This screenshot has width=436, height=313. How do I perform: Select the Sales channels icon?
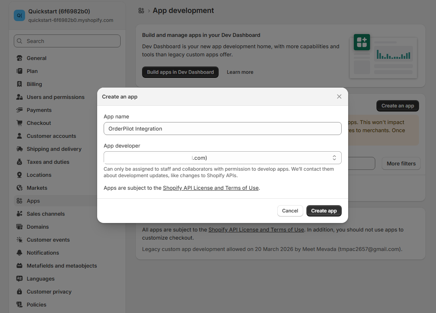tap(19, 214)
